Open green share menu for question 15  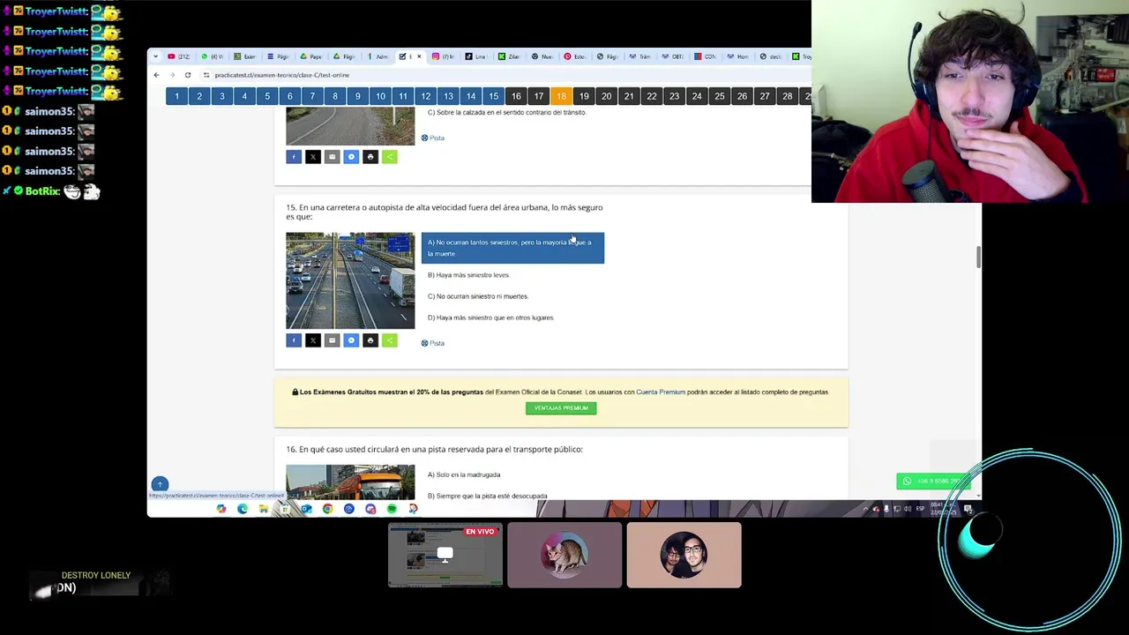(x=390, y=340)
